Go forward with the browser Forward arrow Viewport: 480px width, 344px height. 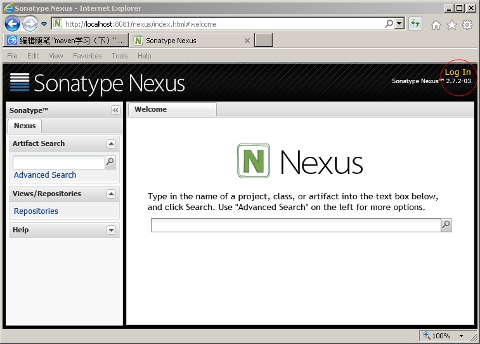coord(30,23)
